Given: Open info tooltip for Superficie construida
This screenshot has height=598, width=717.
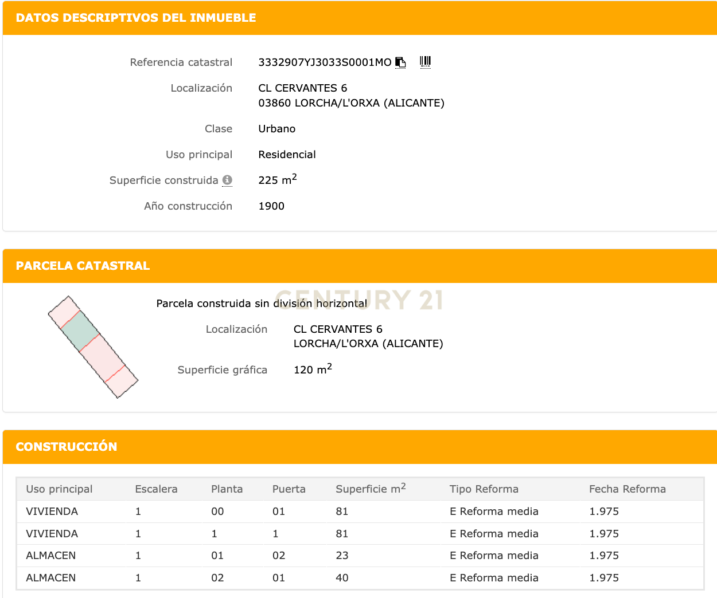Looking at the screenshot, I should [x=227, y=180].
